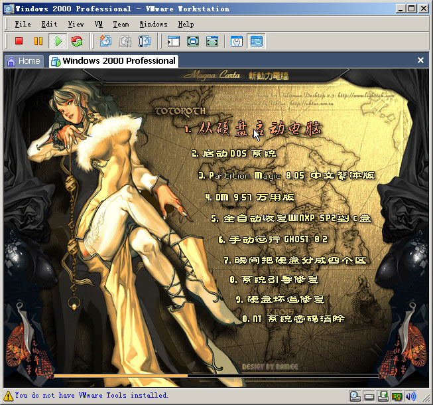This screenshot has height=405, width=433.
Task: Choose option 7 瞬间把硬盘分成四个区
Action: pos(294,260)
